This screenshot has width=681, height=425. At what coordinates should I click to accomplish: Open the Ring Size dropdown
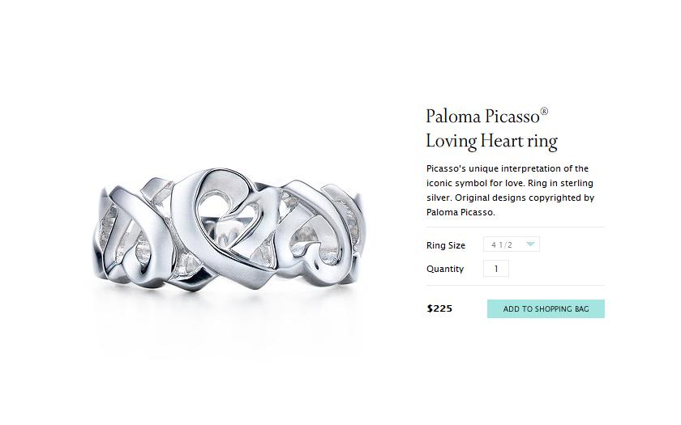point(512,244)
